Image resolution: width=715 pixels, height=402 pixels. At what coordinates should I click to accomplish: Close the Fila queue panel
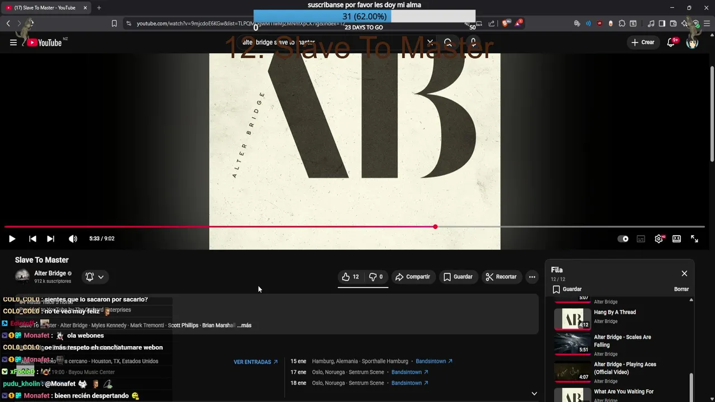coord(684,274)
